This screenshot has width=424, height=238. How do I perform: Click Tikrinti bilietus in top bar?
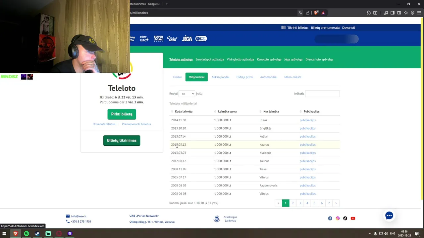(295, 28)
